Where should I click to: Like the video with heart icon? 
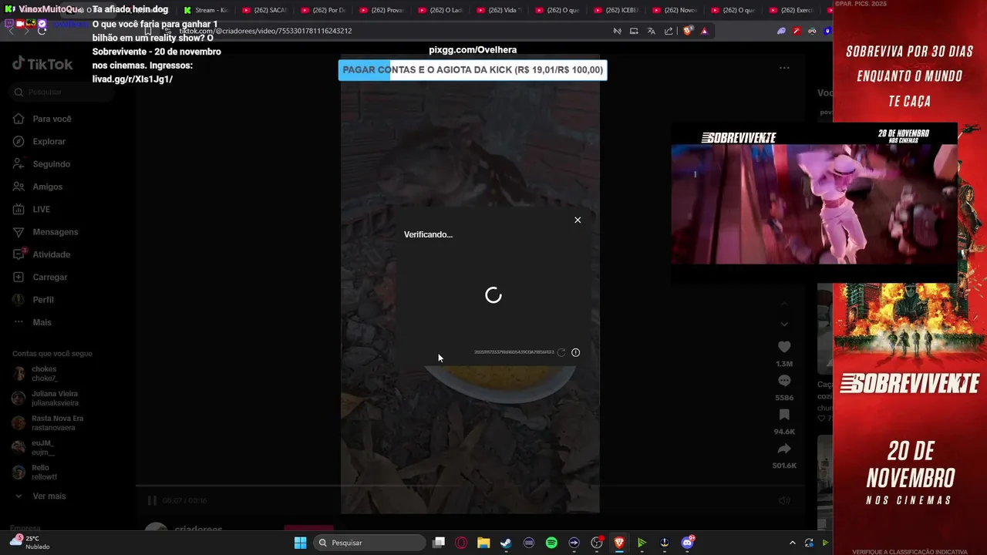(784, 348)
